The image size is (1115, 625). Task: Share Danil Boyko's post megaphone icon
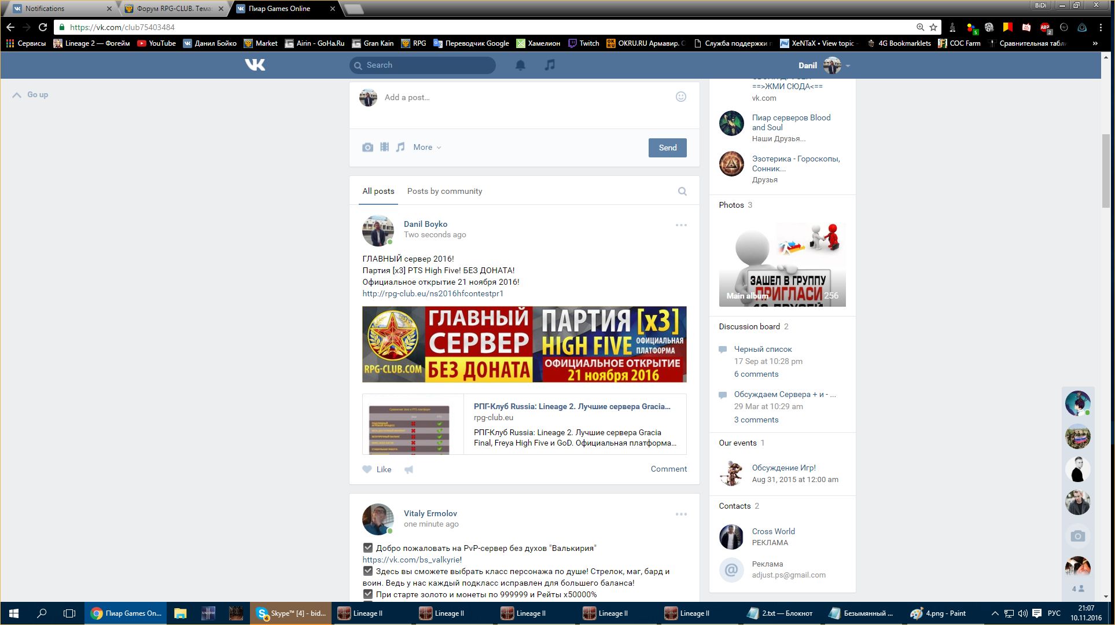point(409,469)
